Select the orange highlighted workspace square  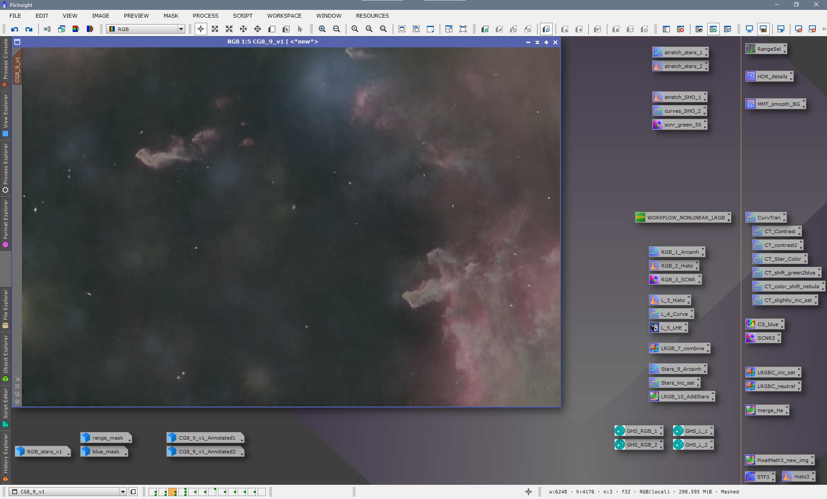172,492
